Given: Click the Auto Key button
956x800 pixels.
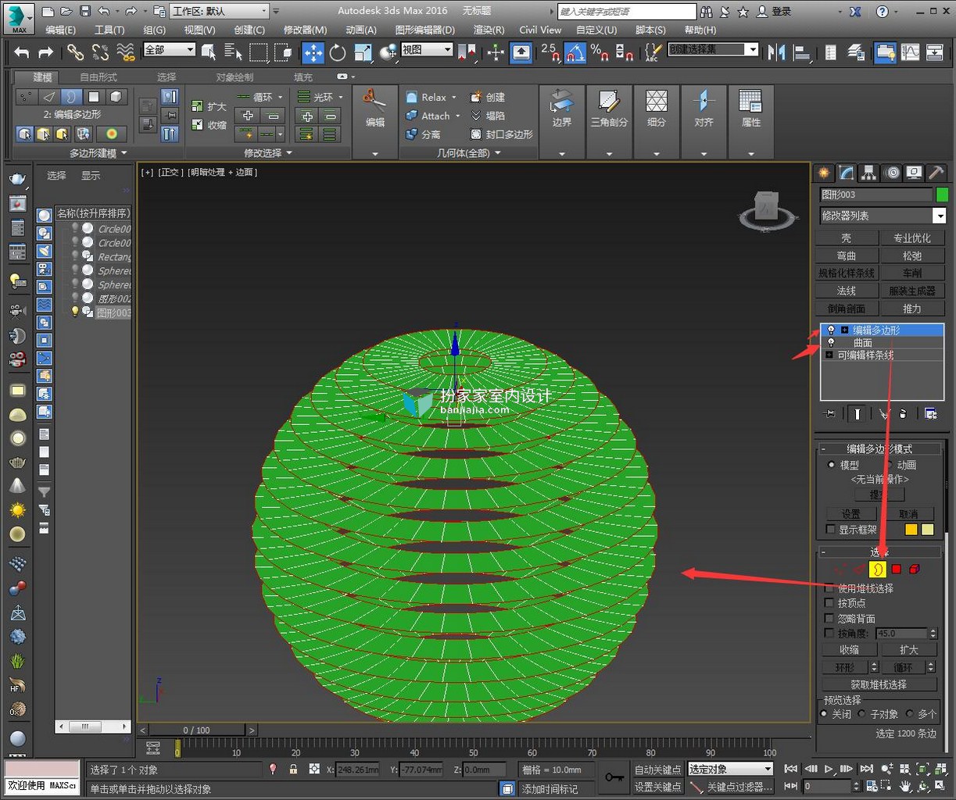Looking at the screenshot, I should (657, 770).
